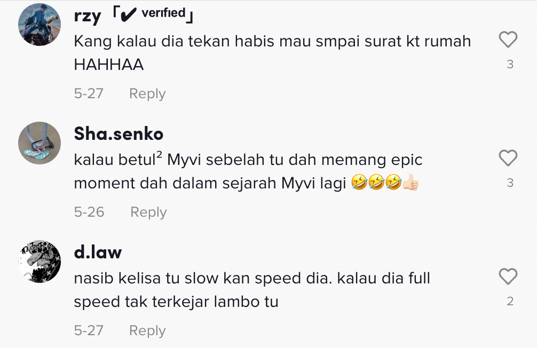Click the like count on rzy's comment
537x348 pixels.
click(x=510, y=65)
